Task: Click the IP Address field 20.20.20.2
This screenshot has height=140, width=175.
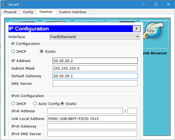Action: pyautogui.click(x=95, y=61)
